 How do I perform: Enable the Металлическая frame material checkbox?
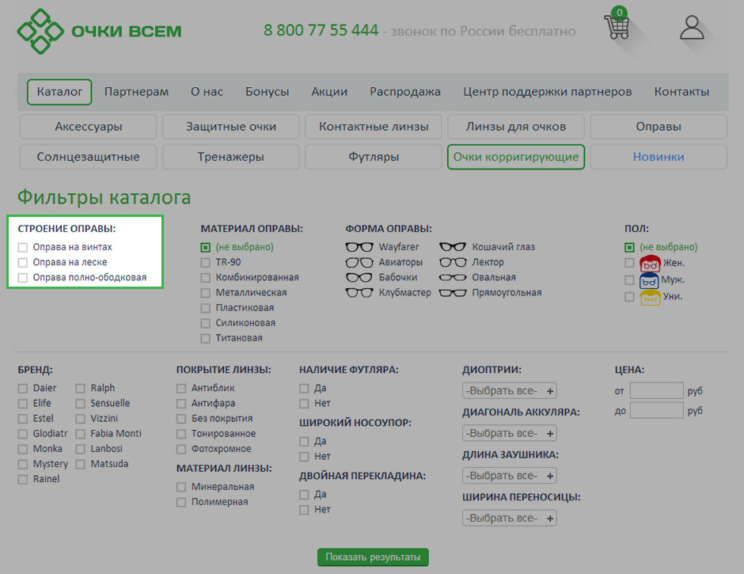(x=206, y=293)
